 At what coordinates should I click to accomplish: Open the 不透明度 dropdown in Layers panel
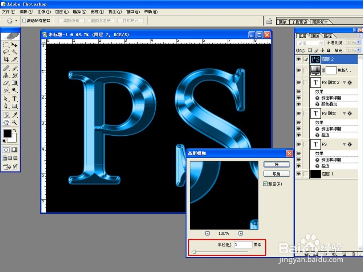click(358, 42)
